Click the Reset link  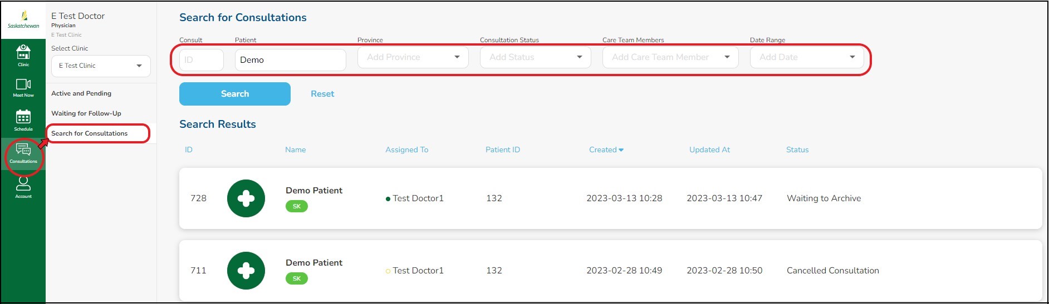point(322,94)
